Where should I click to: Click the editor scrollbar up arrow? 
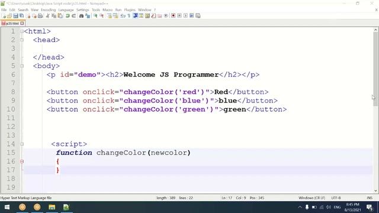point(375,30)
